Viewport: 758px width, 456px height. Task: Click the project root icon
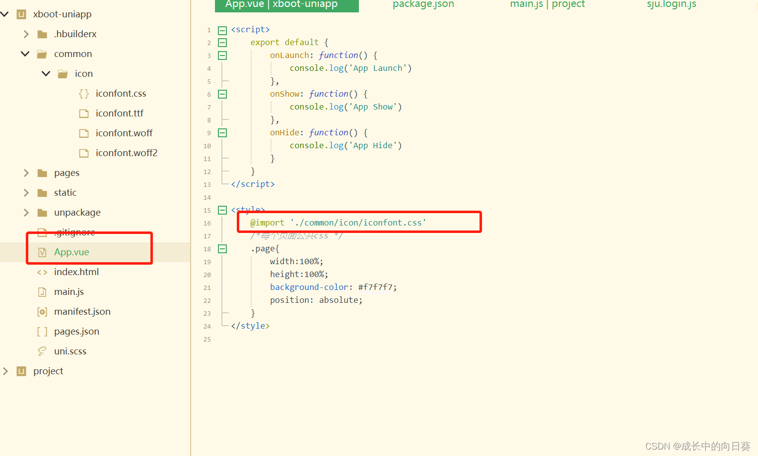coord(21,371)
